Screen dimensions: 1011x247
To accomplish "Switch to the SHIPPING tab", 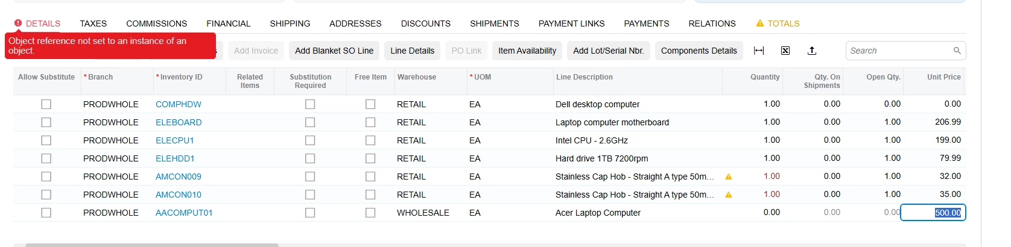I will click(x=290, y=23).
